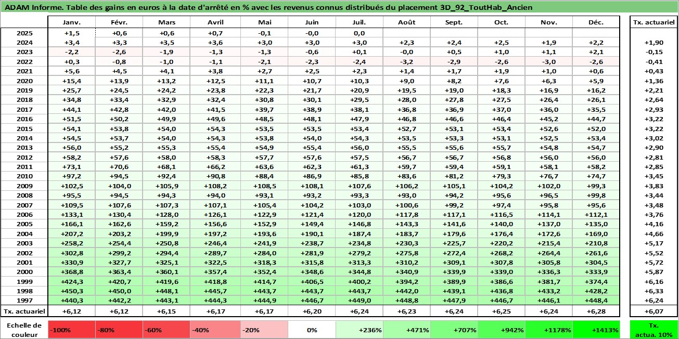Viewport: 679px width, 339px height.
Task: Click 1998 Janv. cell +450,3
Action: click(71, 291)
